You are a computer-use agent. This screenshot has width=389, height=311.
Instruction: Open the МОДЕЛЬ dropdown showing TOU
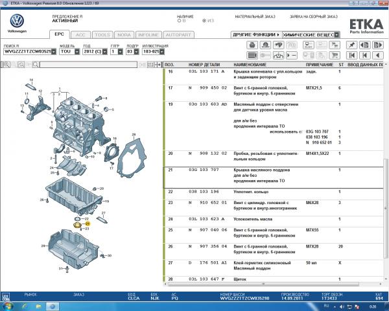pos(77,52)
